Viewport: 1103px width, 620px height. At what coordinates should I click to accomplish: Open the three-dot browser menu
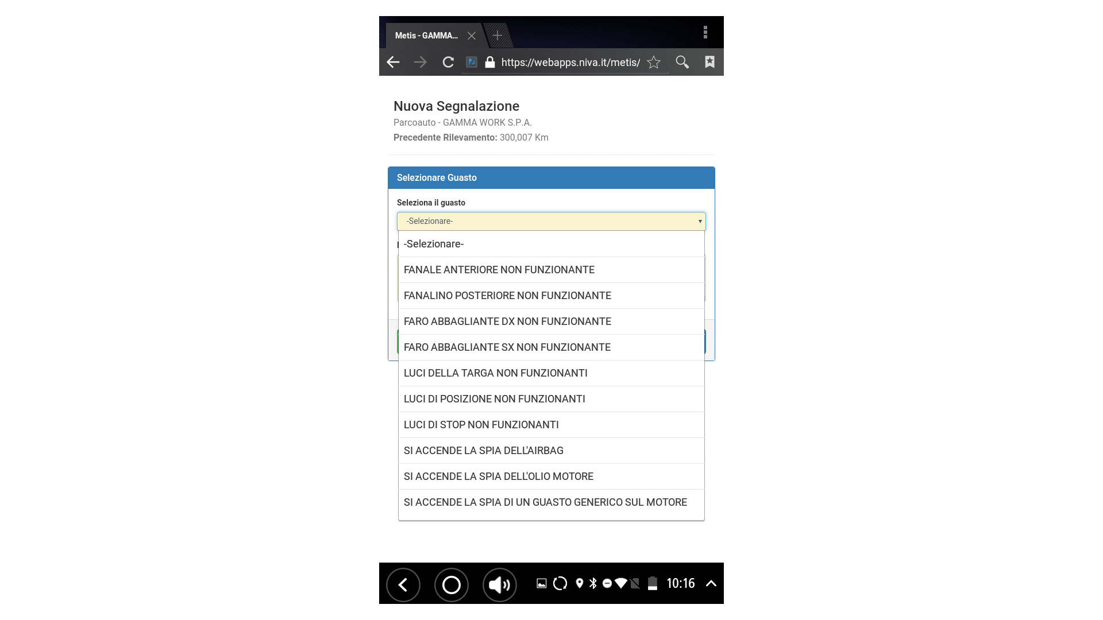705,33
